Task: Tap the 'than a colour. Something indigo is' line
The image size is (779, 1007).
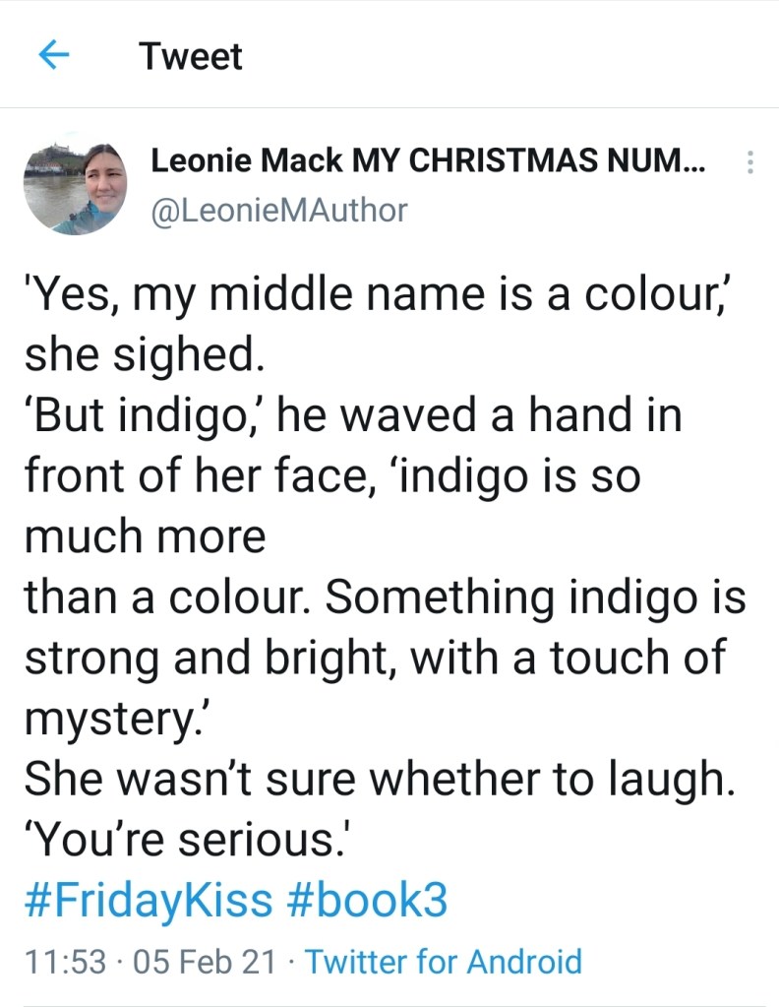Action: [385, 598]
